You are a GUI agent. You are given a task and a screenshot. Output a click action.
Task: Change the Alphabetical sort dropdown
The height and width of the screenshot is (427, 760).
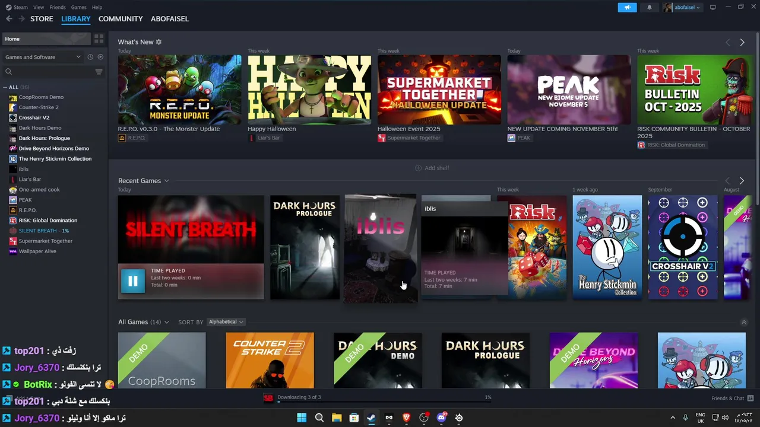point(226,322)
